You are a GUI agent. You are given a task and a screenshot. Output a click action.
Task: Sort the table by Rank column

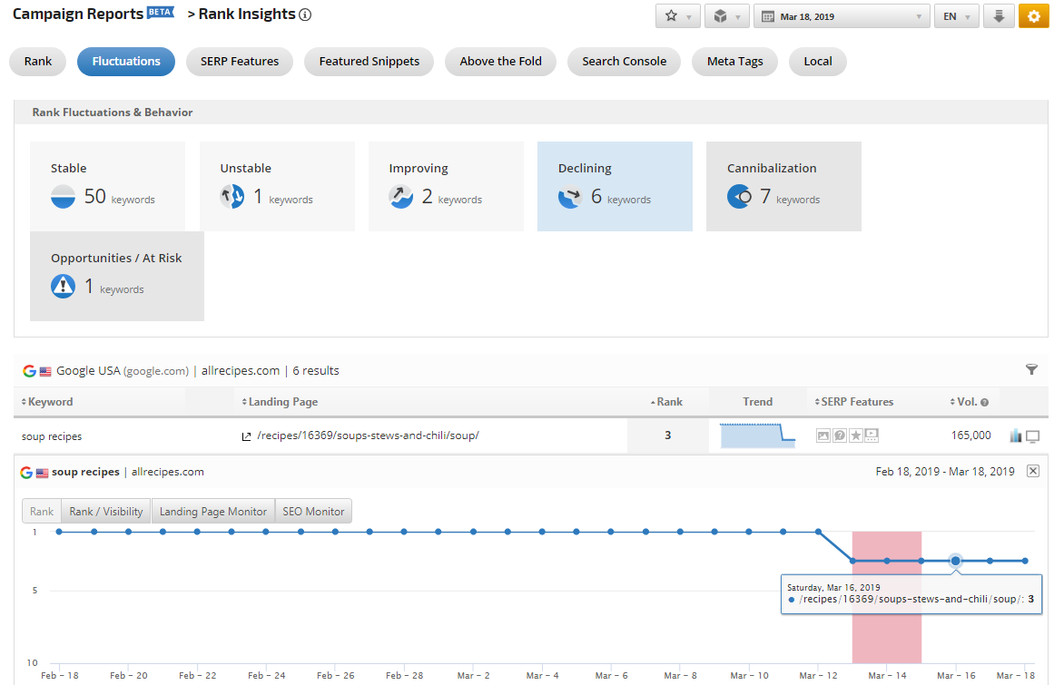[667, 402]
